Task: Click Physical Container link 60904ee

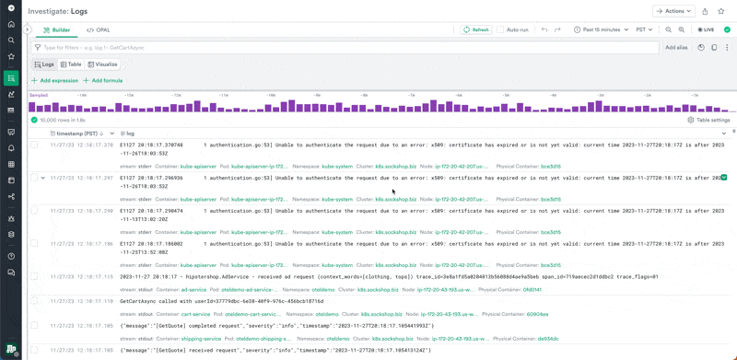Action: click(x=538, y=314)
